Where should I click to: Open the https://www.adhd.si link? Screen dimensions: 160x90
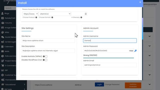(43, 85)
